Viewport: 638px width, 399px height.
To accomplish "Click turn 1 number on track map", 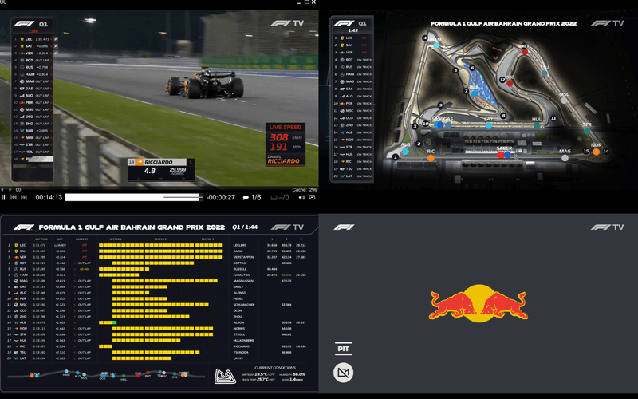I will pyautogui.click(x=395, y=156).
